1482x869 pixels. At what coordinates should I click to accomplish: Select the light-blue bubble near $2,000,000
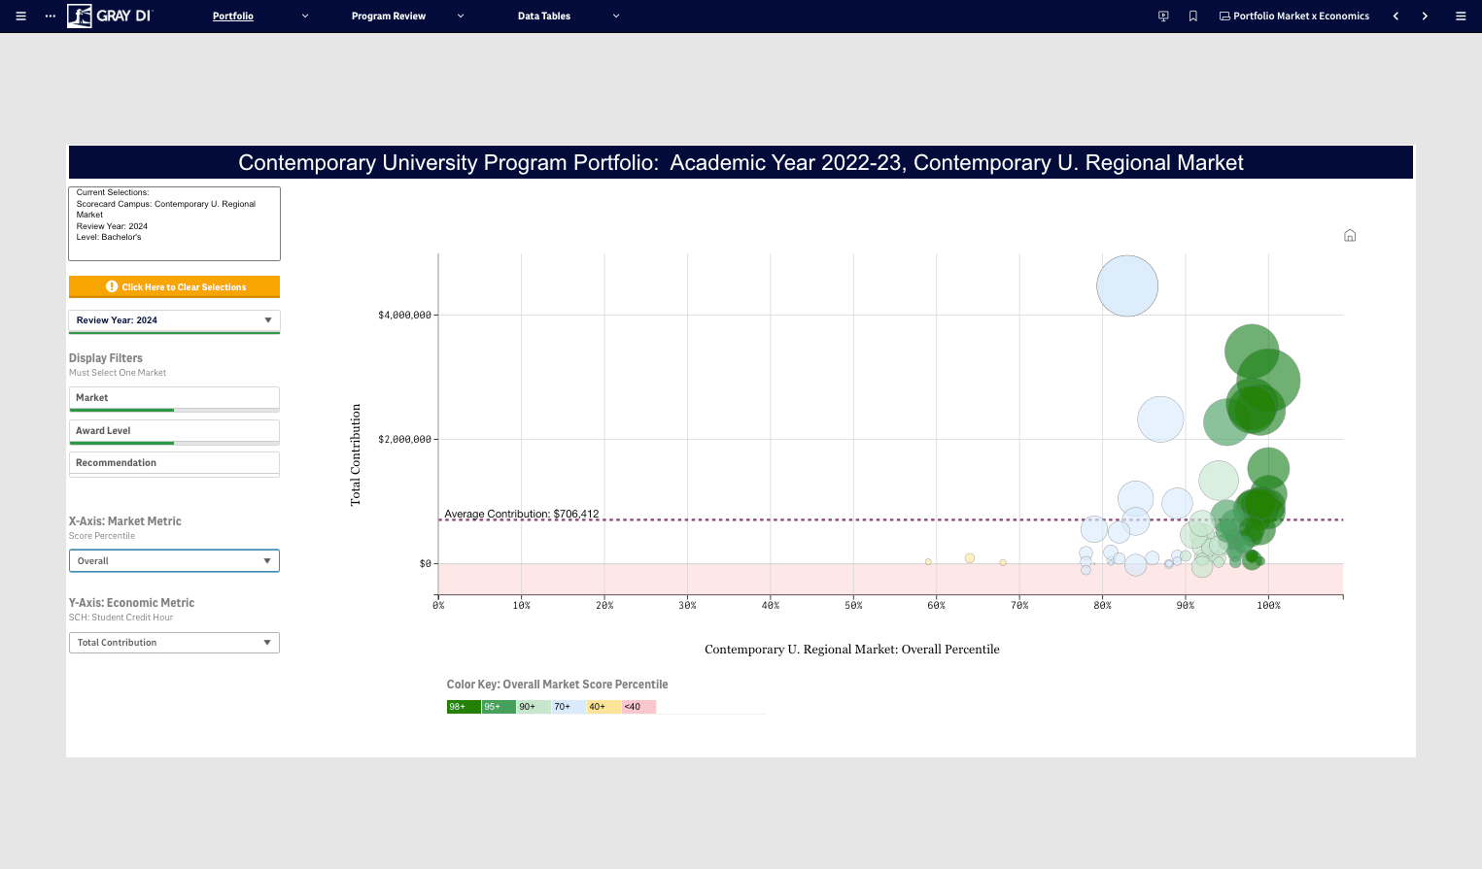coord(1160,419)
